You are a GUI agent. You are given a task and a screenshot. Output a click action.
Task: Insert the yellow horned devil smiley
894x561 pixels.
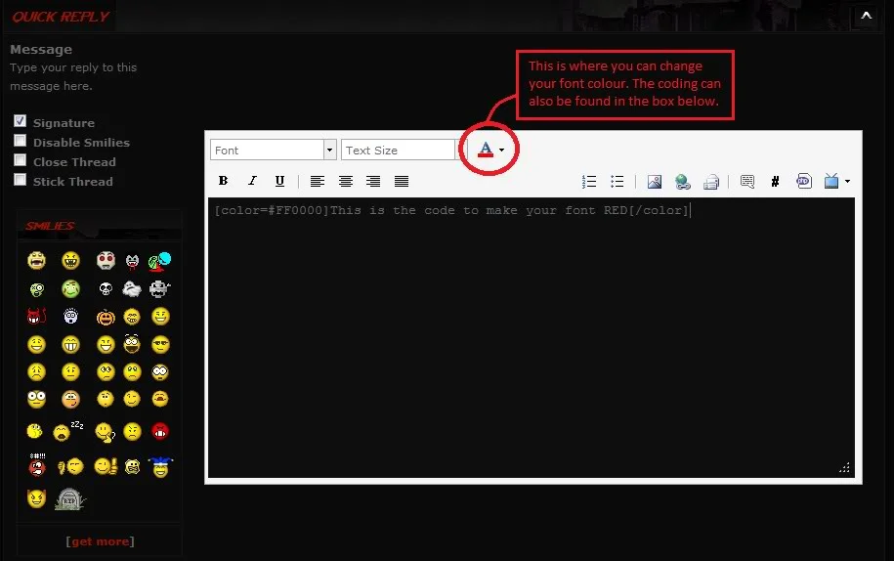point(36,498)
